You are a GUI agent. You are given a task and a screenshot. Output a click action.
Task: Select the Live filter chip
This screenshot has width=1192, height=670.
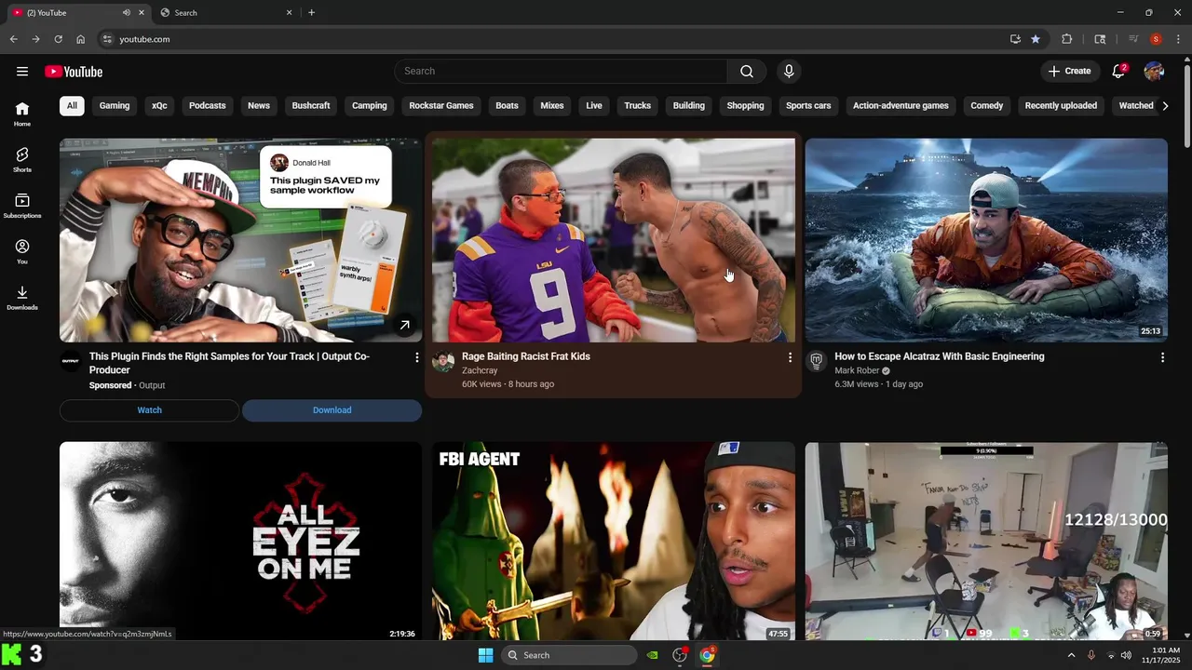click(x=594, y=105)
